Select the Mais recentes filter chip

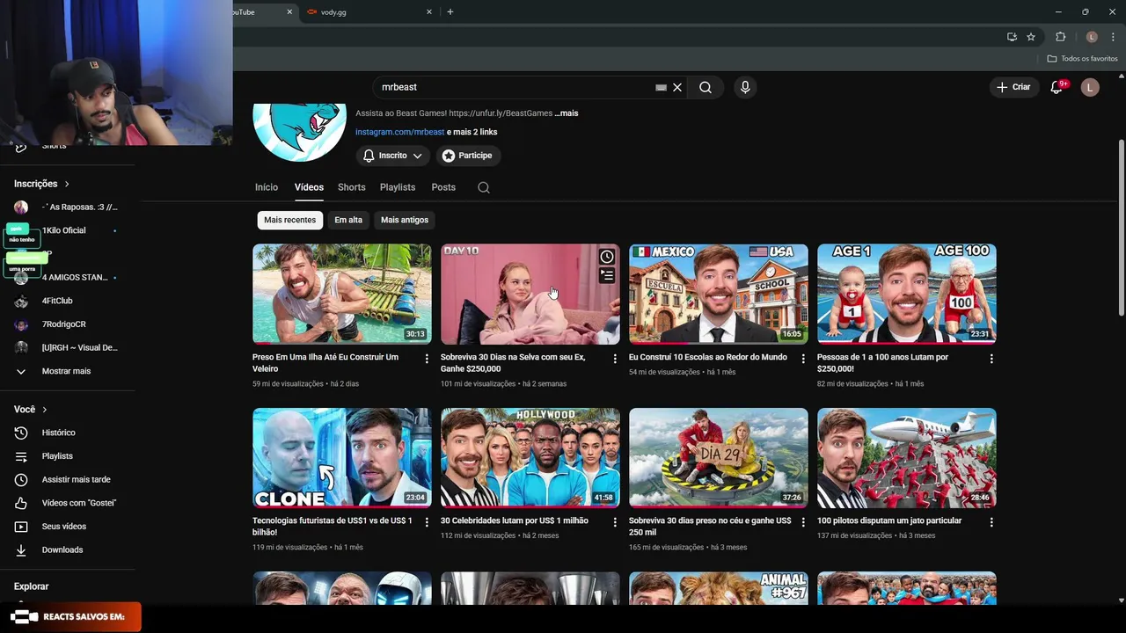tap(289, 220)
